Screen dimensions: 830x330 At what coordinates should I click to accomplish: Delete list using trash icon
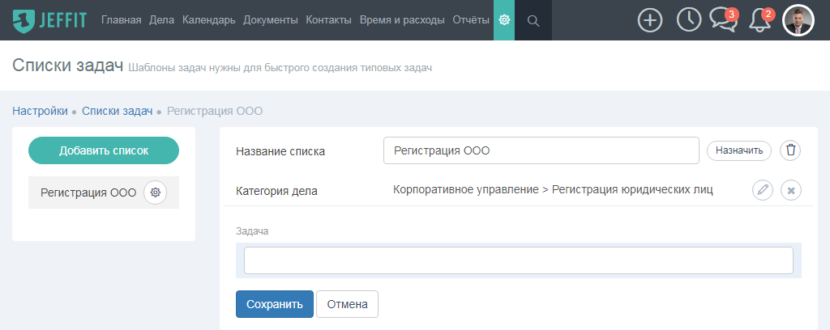[x=791, y=150]
